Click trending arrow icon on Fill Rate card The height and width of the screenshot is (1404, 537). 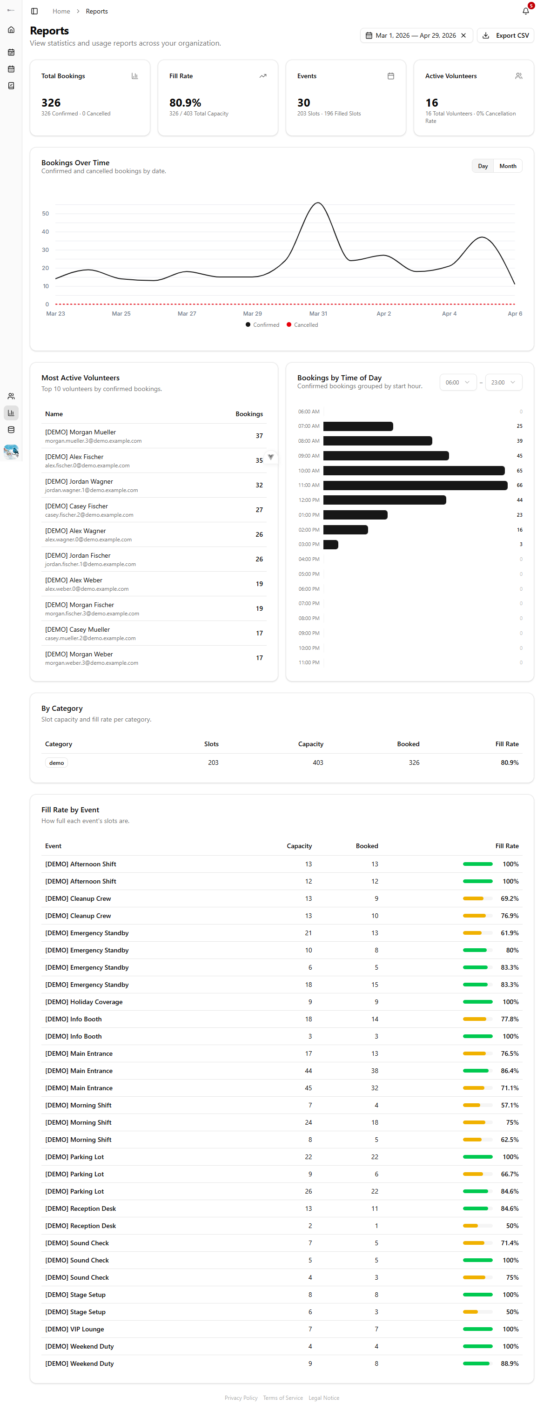tap(263, 76)
